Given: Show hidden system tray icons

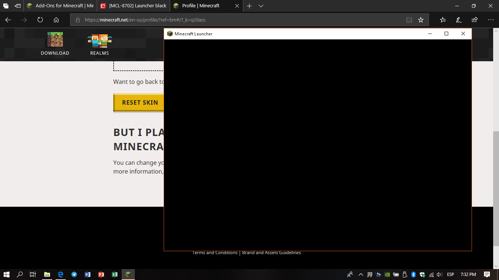Looking at the screenshot, I should click(x=361, y=275).
